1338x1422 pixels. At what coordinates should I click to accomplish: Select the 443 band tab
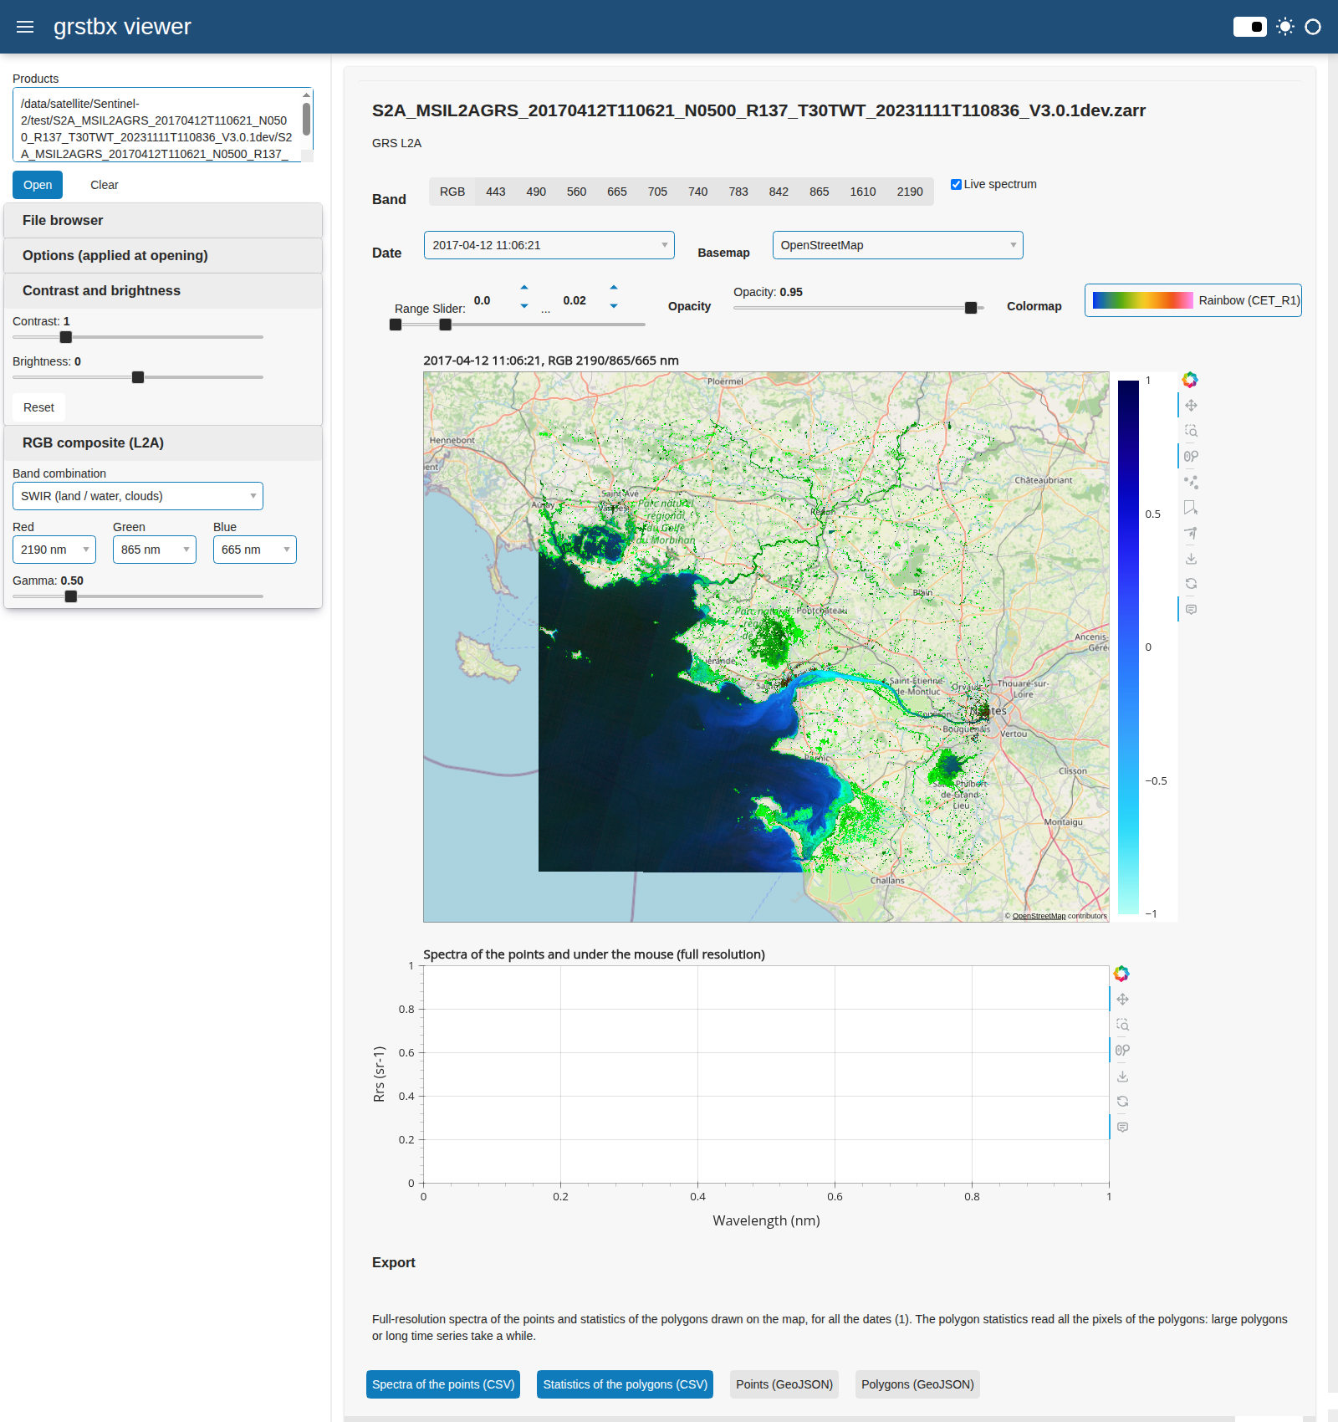click(x=496, y=192)
